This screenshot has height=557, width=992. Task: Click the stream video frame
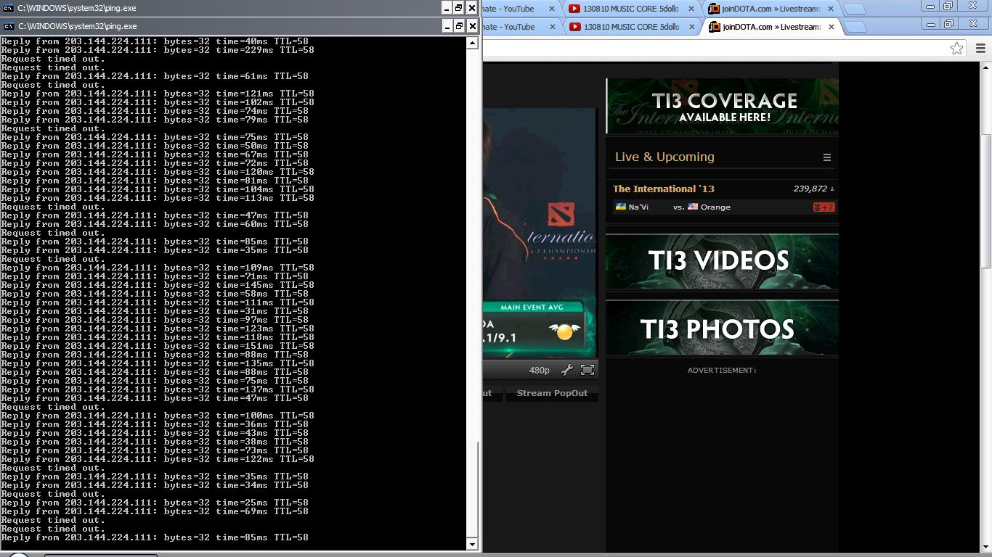tap(540, 234)
